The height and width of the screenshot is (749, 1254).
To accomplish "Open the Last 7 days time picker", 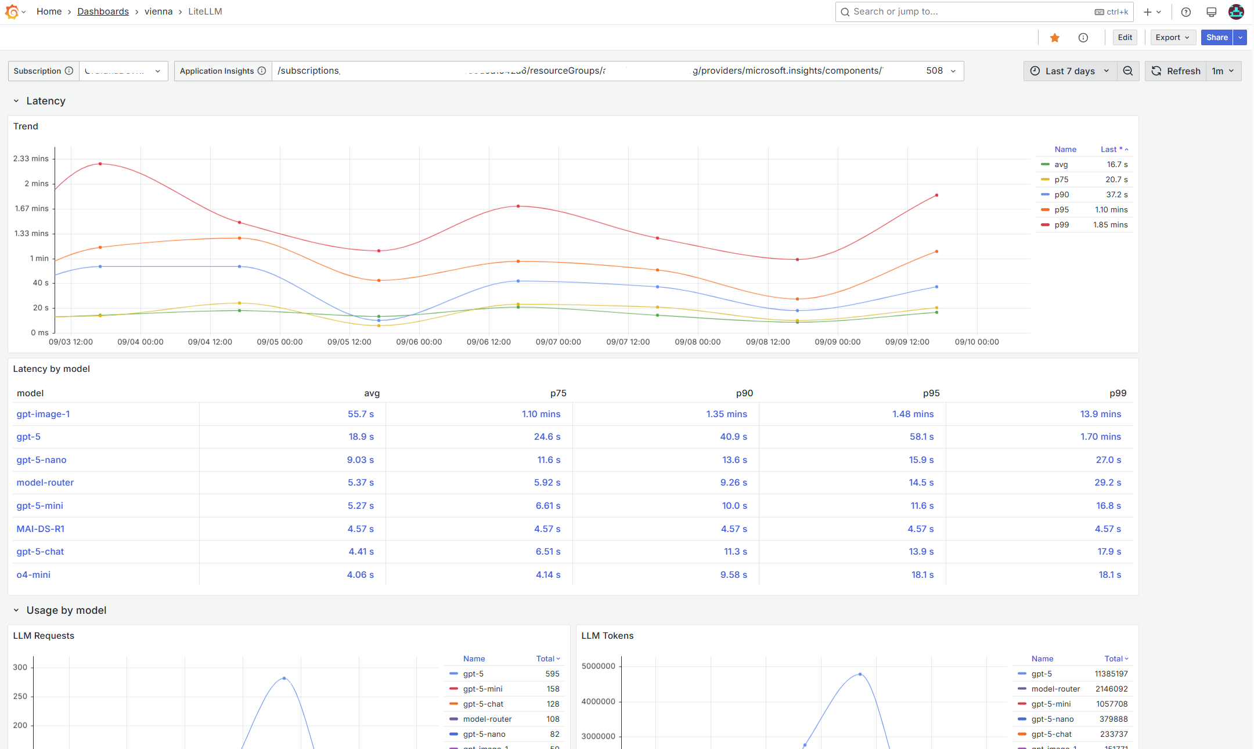I will 1070,71.
